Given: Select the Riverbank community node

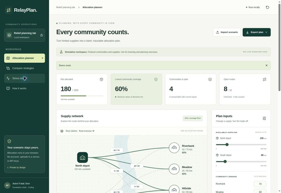Looking at the screenshot, I should tap(174, 148).
